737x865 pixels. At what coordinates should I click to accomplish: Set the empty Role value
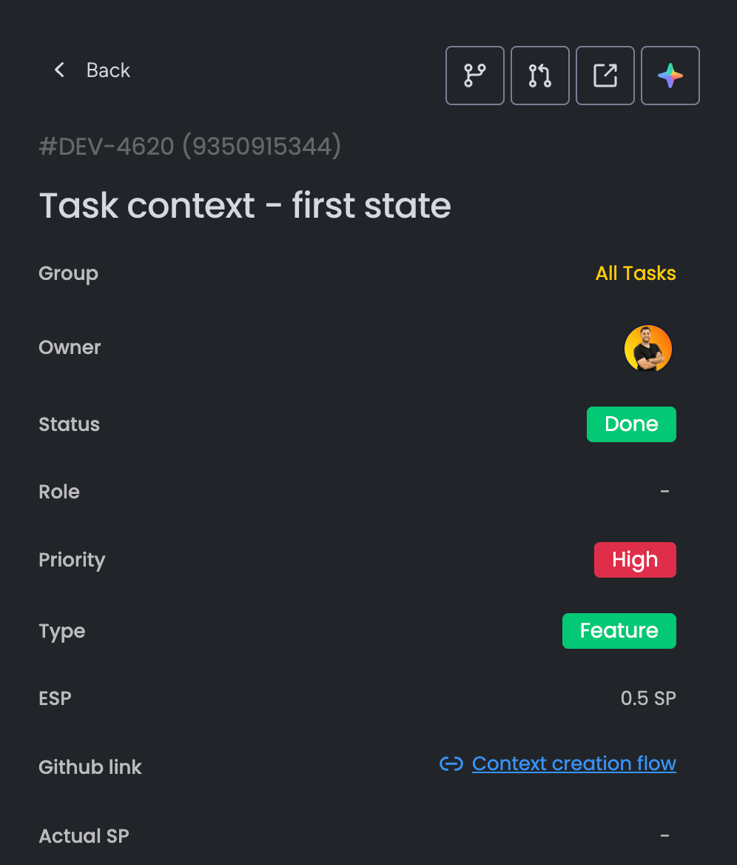[664, 491]
